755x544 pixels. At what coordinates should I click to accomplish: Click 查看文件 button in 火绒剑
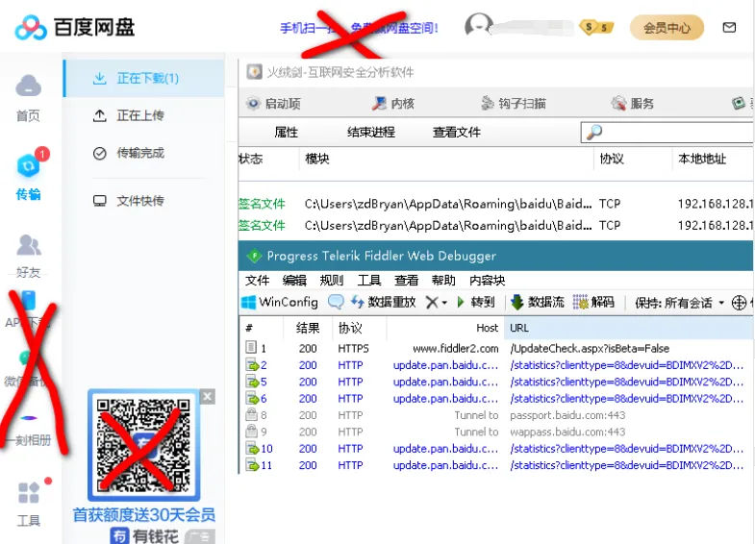point(457,132)
